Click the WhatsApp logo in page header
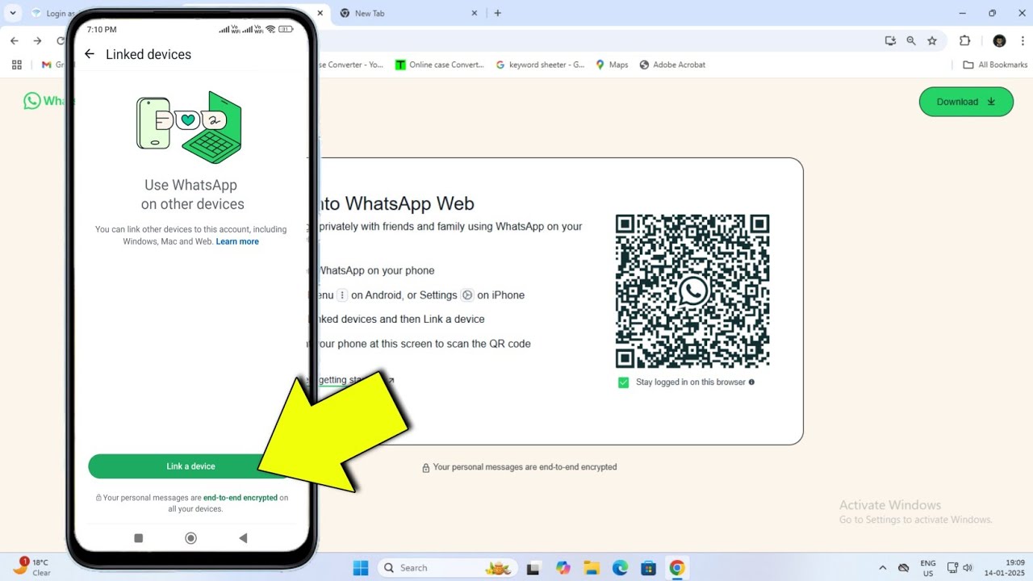The image size is (1033, 581). click(32, 101)
